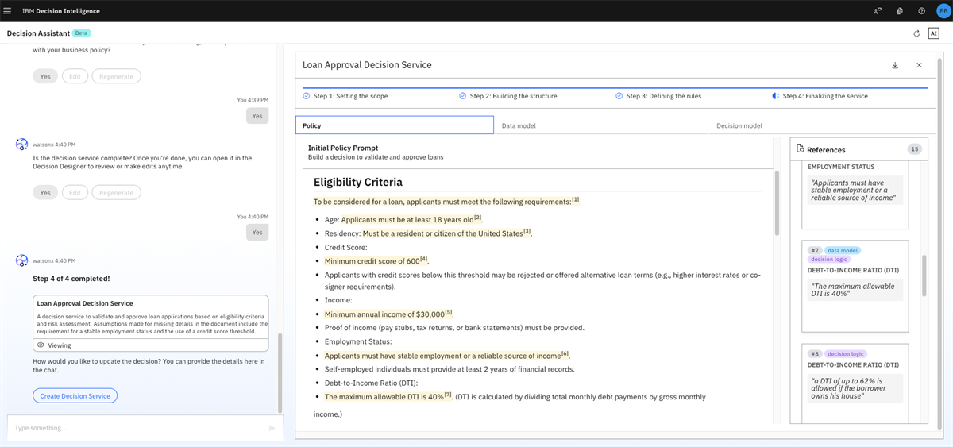
Task: Select the Employment Status reference card
Action: 855,195
